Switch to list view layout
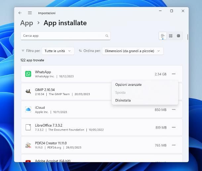This screenshot has width=202, height=171. [163, 36]
